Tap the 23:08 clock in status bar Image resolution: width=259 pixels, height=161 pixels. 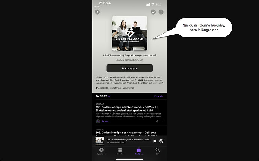click(x=103, y=3)
